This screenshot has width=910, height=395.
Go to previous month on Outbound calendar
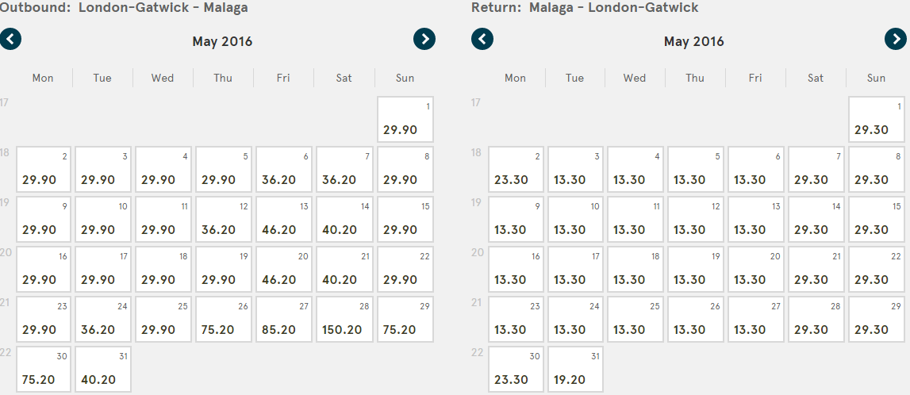pyautogui.click(x=10, y=40)
